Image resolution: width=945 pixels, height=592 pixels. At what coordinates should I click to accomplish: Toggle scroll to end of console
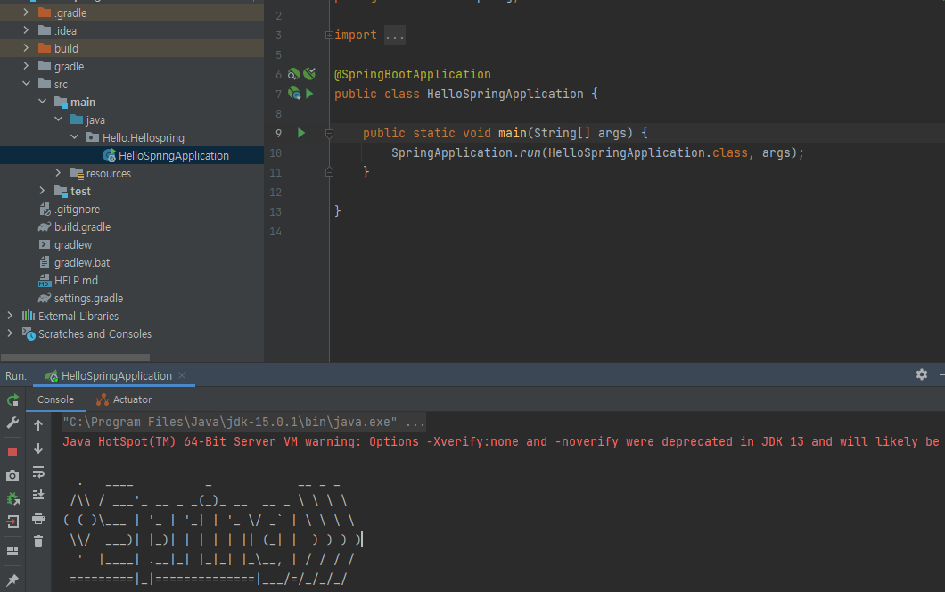(x=38, y=495)
